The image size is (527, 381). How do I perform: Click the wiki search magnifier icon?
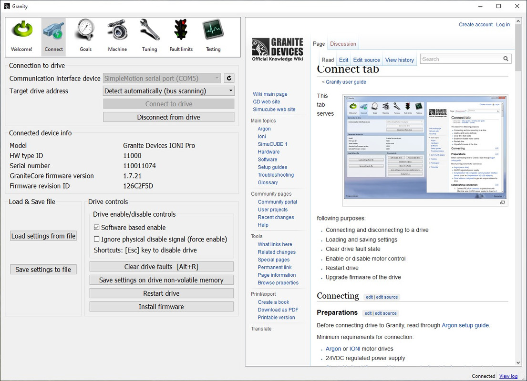point(506,59)
